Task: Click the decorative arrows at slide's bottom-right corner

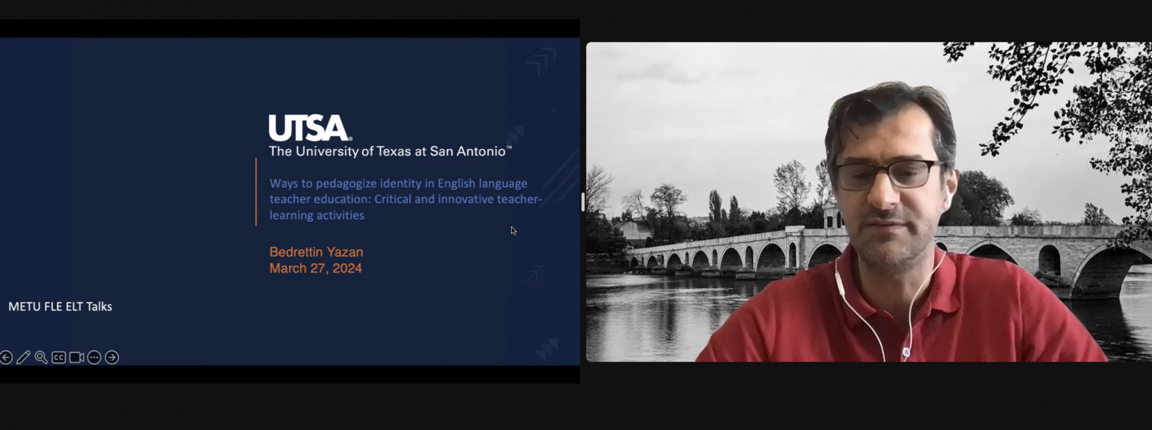Action: pos(547,349)
